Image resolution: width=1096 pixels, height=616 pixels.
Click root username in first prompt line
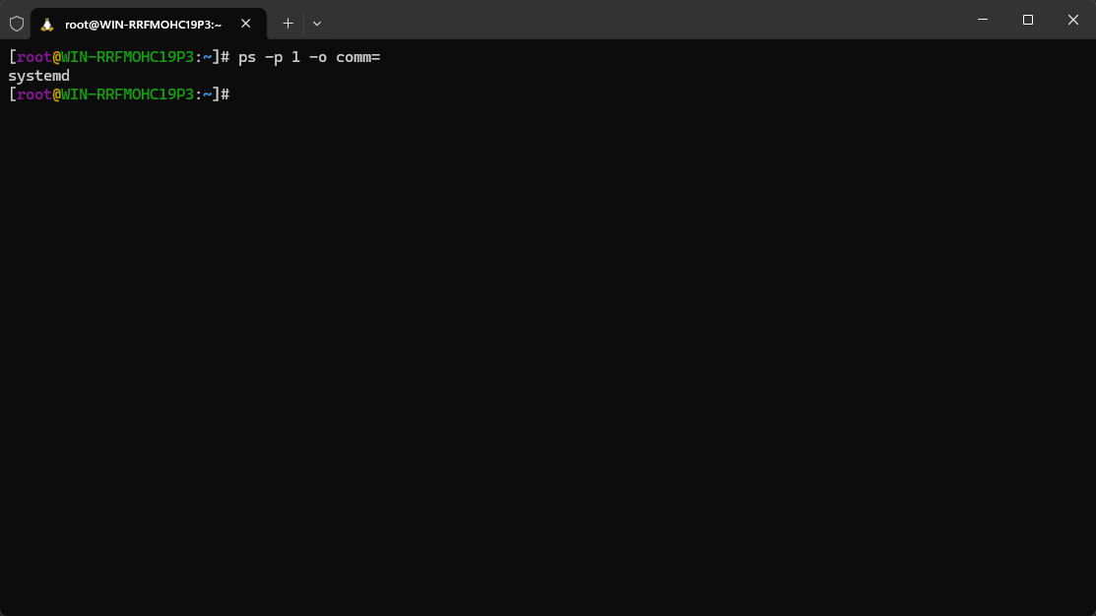[x=34, y=57]
